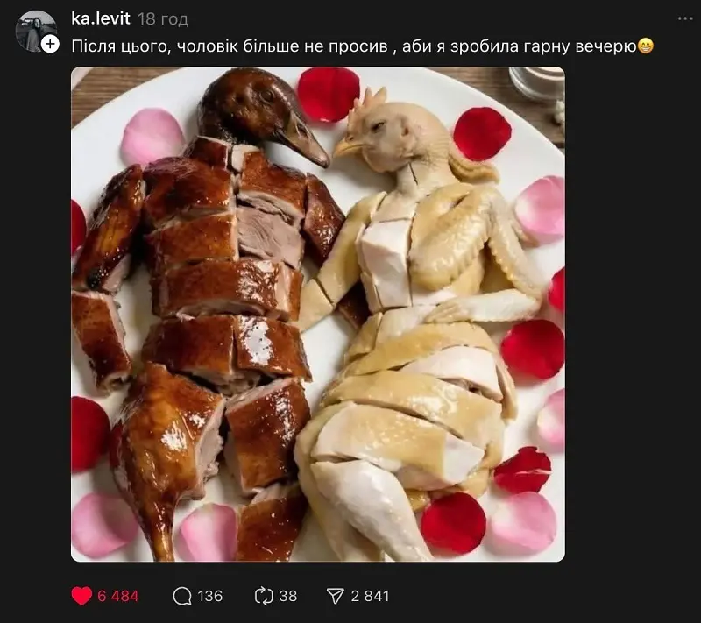Open the post via the "18 год" timestamp
Screen dimensions: 701x623
pos(163,19)
